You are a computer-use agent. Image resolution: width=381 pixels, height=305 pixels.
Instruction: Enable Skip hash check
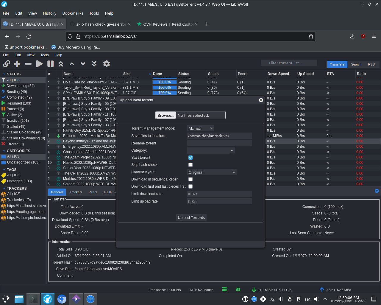click(x=190, y=165)
